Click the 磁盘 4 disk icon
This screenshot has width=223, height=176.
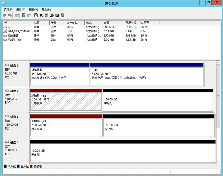click(7, 142)
